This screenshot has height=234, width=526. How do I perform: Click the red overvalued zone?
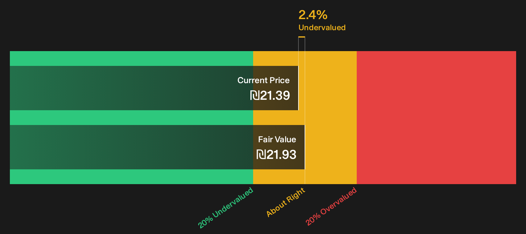pyautogui.click(x=436, y=118)
